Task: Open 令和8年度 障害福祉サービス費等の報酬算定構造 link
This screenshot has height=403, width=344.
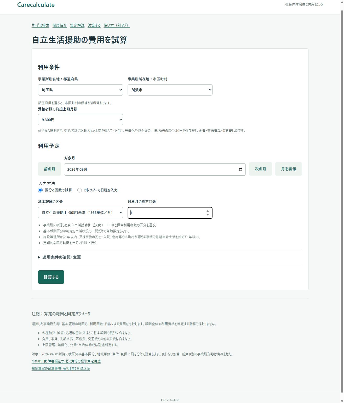Action: [x=66, y=361]
